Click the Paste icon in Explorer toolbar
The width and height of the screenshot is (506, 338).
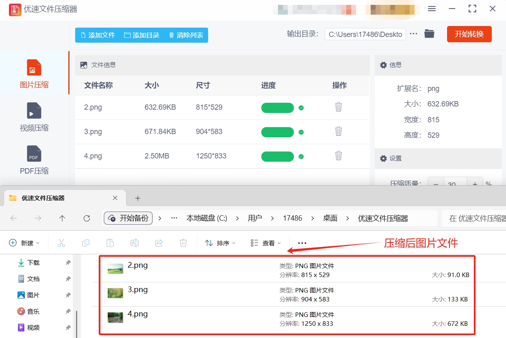[110, 243]
